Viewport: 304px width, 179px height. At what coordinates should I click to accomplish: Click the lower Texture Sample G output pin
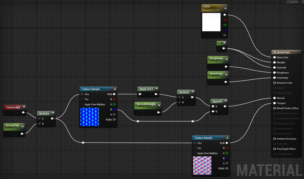[227, 153]
